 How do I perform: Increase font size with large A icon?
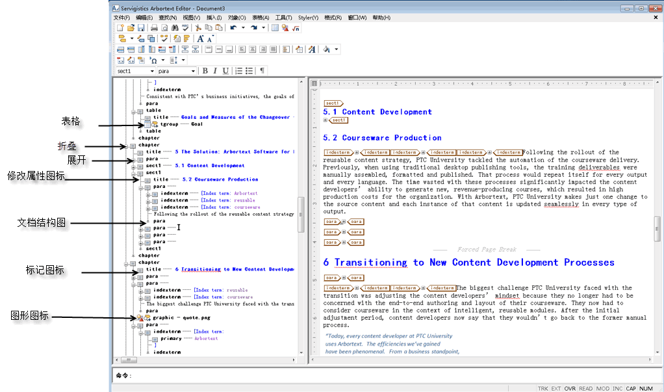201,38
